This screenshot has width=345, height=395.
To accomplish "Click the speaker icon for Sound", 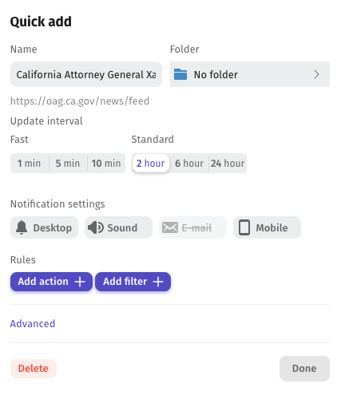I will tap(96, 227).
